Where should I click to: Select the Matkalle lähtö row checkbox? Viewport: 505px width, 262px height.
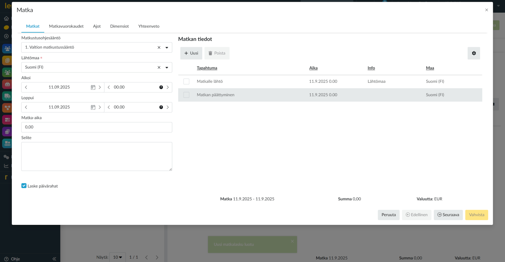click(x=186, y=82)
